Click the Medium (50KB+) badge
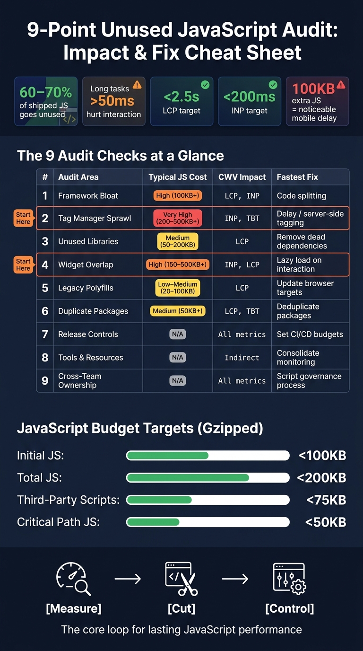The image size is (363, 651). [178, 311]
